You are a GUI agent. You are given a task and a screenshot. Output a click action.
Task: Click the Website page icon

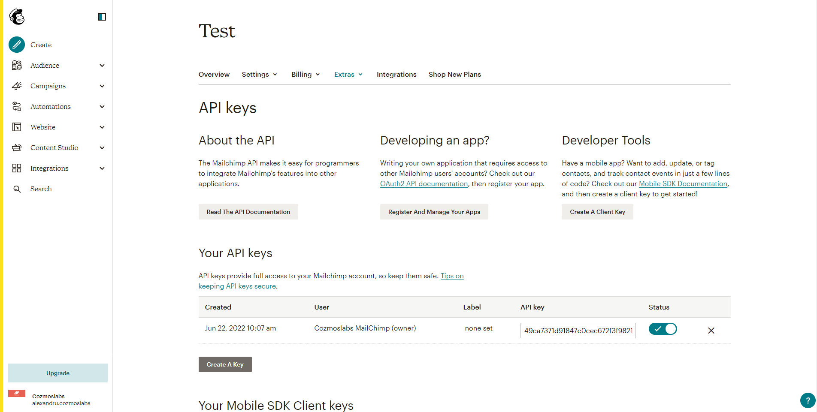pos(17,127)
